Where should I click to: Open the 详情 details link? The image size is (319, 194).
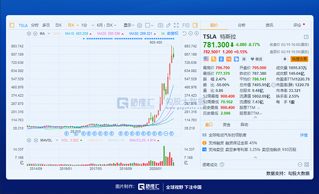(304, 135)
